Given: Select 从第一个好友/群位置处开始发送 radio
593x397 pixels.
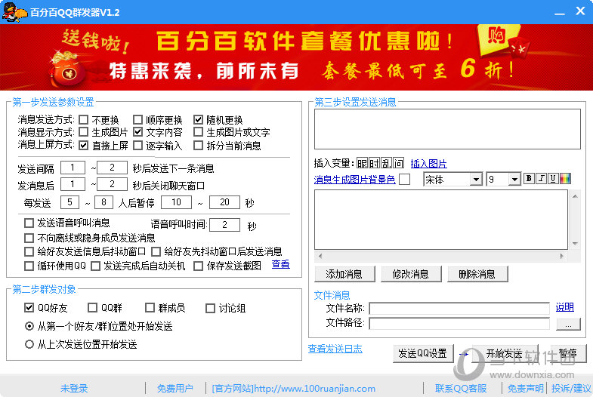Looking at the screenshot, I should point(29,326).
